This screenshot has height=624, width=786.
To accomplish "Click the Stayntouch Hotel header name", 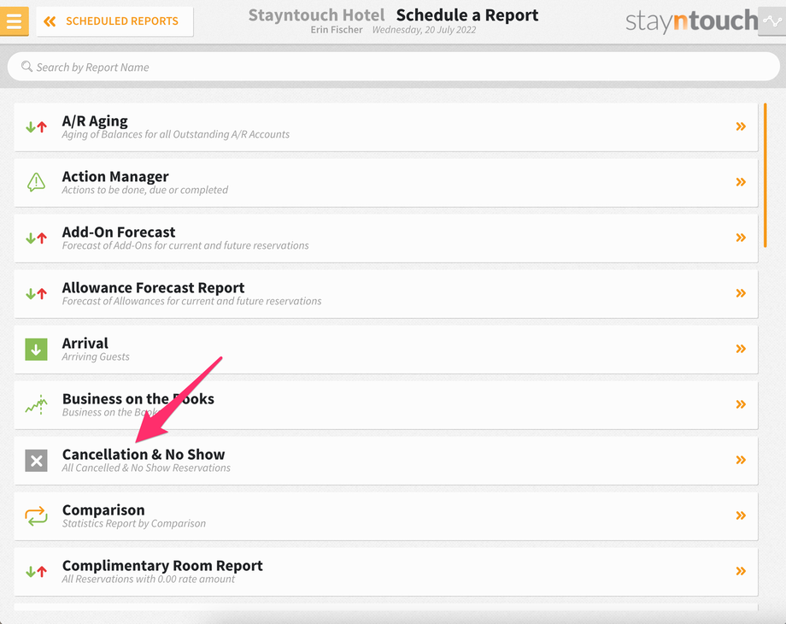I will coord(317,15).
